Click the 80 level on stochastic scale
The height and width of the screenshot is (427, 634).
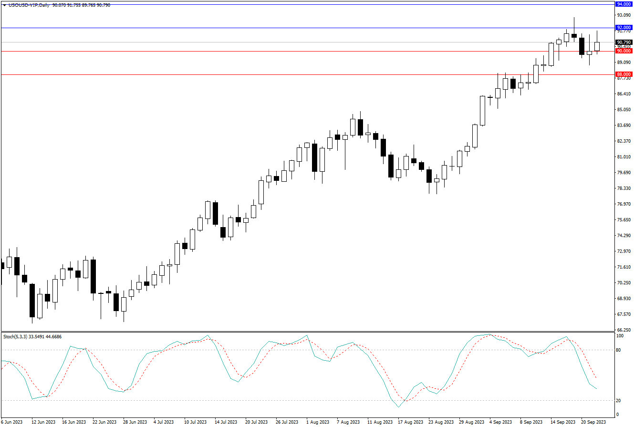tap(618, 350)
